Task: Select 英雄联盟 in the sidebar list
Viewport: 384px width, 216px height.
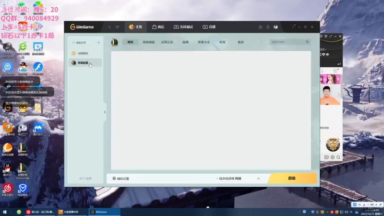Action: click(85, 63)
